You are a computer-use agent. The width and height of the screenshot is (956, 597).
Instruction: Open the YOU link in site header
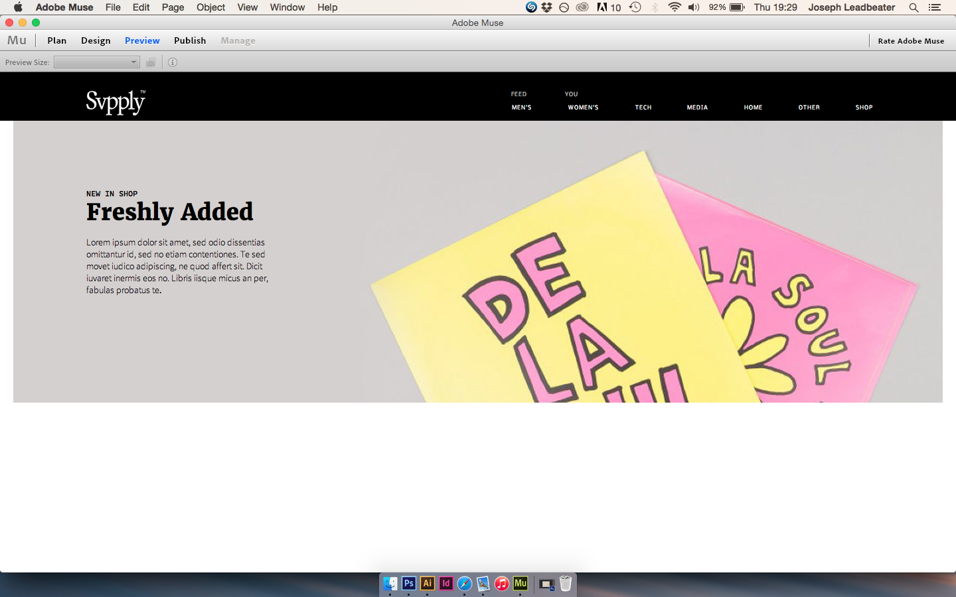click(x=572, y=94)
